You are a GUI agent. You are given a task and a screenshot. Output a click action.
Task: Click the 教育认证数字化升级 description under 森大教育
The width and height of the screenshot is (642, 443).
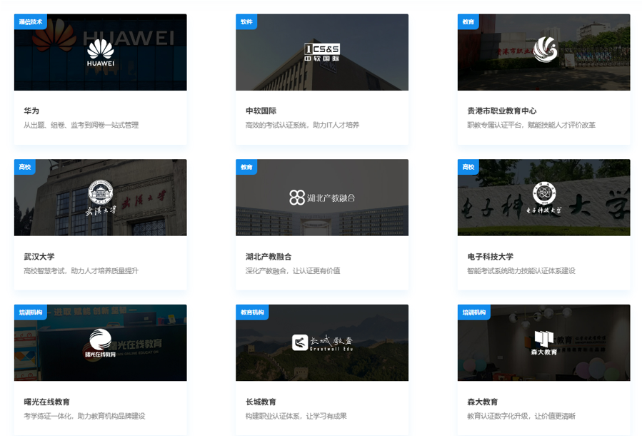[x=521, y=417]
